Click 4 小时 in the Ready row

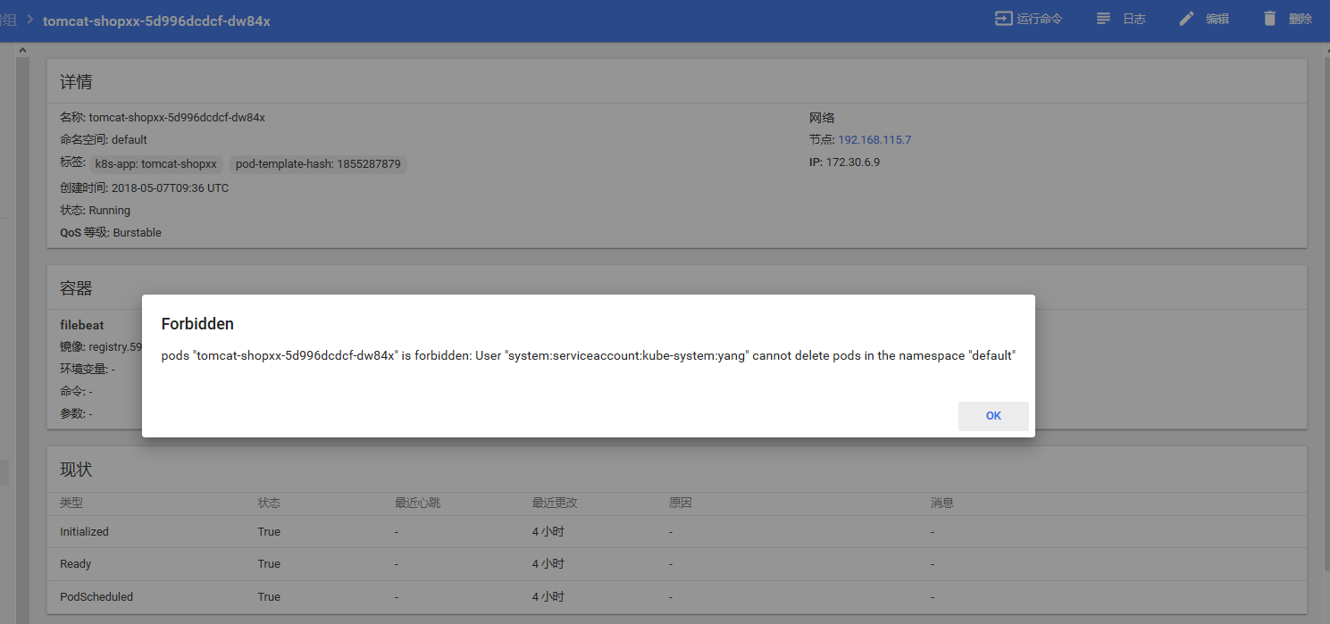point(548,564)
